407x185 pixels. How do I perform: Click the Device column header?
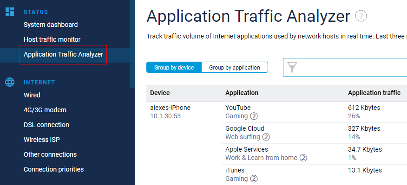[x=160, y=93]
